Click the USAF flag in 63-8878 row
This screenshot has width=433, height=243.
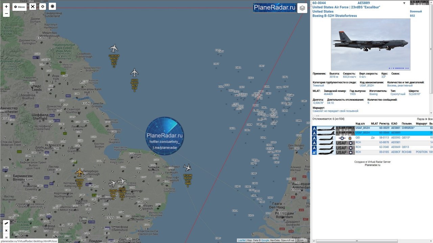click(345, 143)
